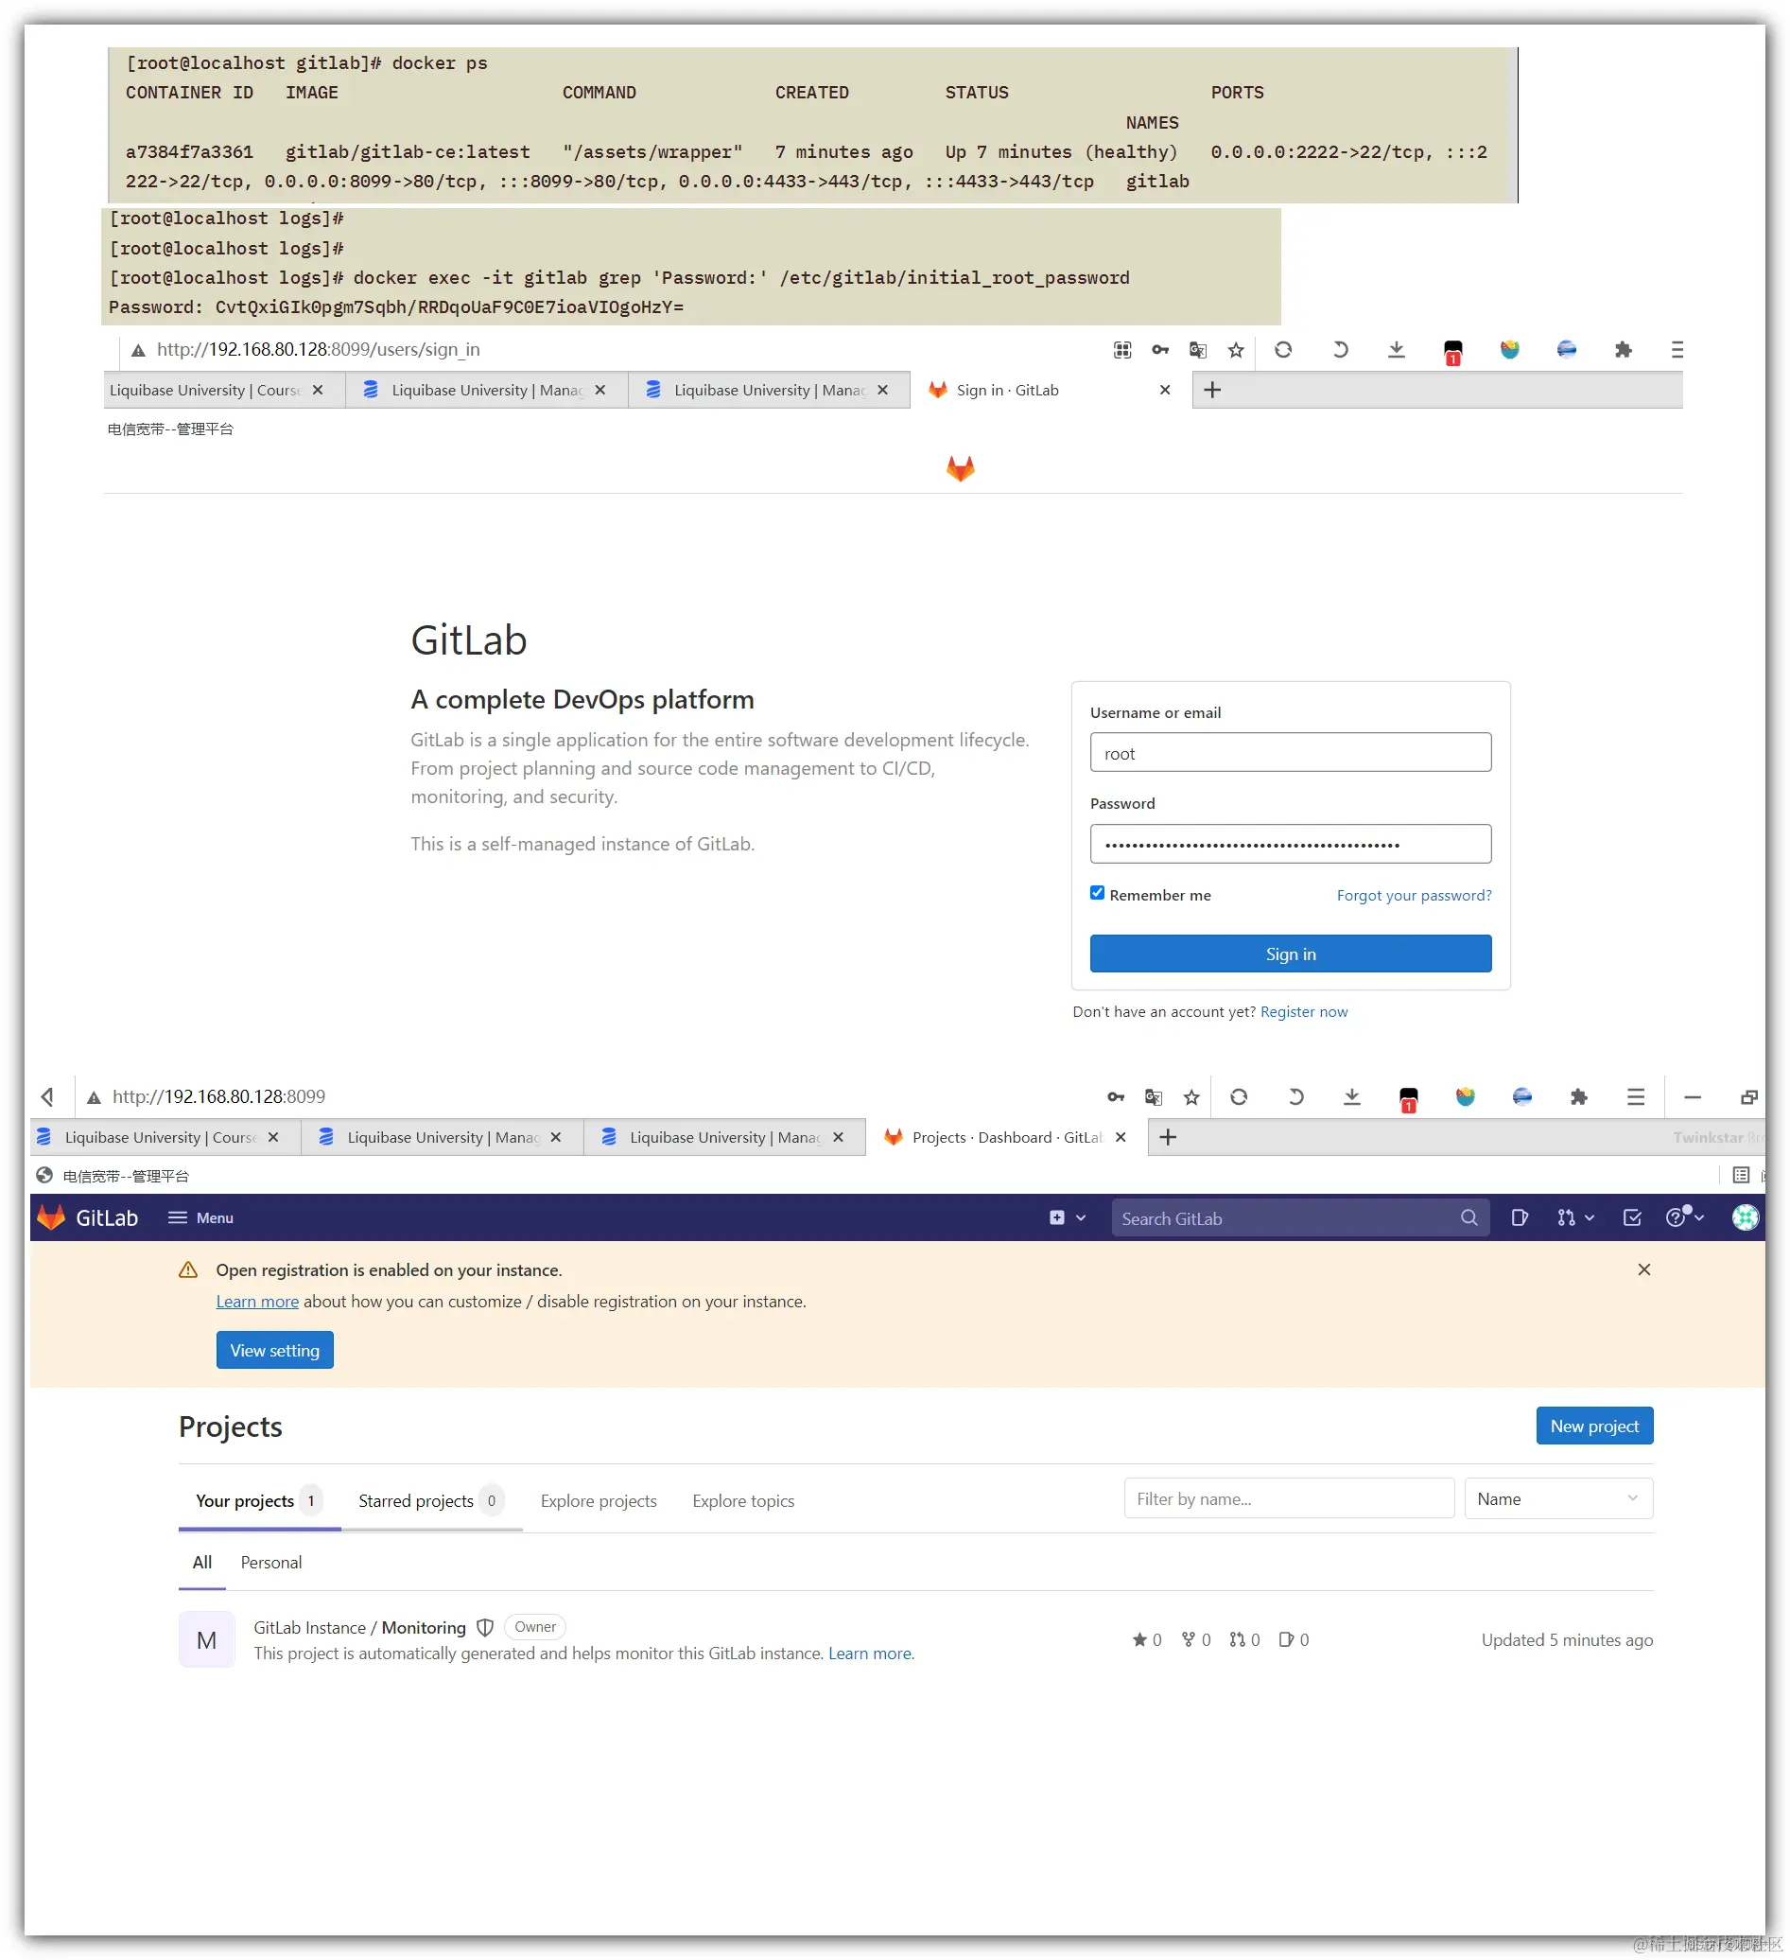Open the extensions puzzle icon in dashboard browser toolbar

pyautogui.click(x=1579, y=1096)
